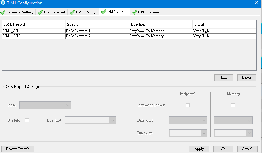Open the Peripheral Data Width dropdown

click(188, 121)
